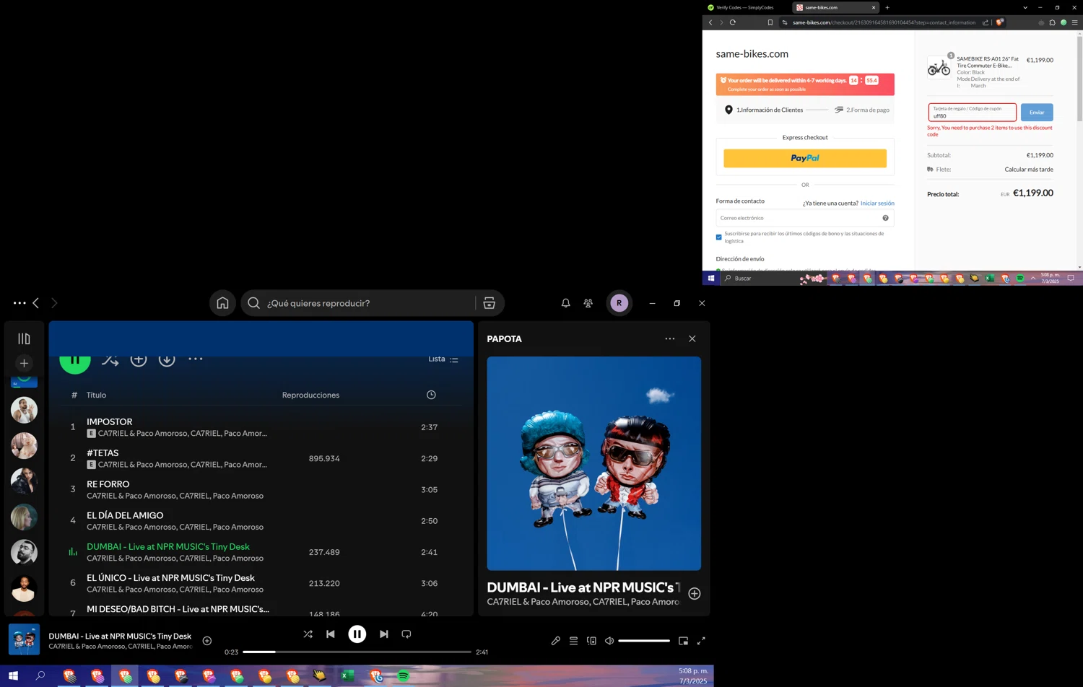Follow the Iniciar sesión link
The image size is (1083, 687).
(x=877, y=204)
